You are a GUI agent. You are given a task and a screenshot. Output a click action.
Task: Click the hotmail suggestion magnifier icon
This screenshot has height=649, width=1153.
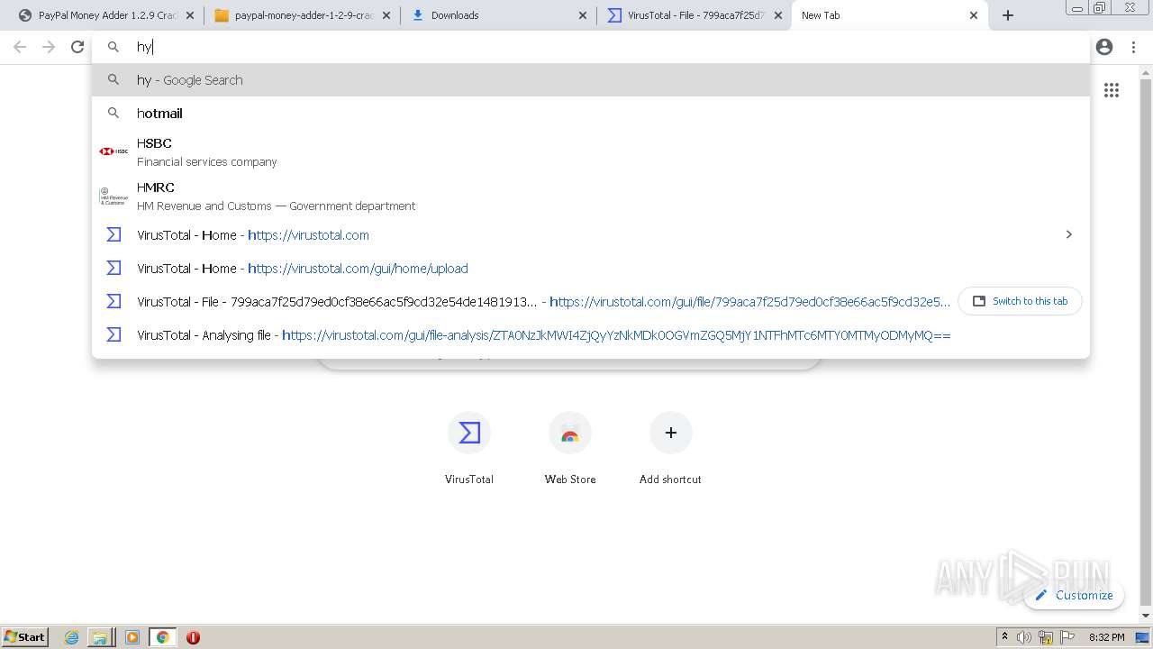(x=113, y=114)
